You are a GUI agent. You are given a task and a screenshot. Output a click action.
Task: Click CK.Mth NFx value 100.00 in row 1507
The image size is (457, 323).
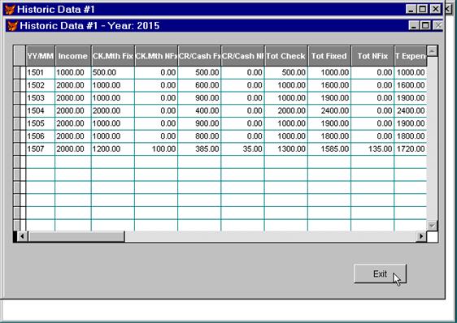pyautogui.click(x=156, y=149)
